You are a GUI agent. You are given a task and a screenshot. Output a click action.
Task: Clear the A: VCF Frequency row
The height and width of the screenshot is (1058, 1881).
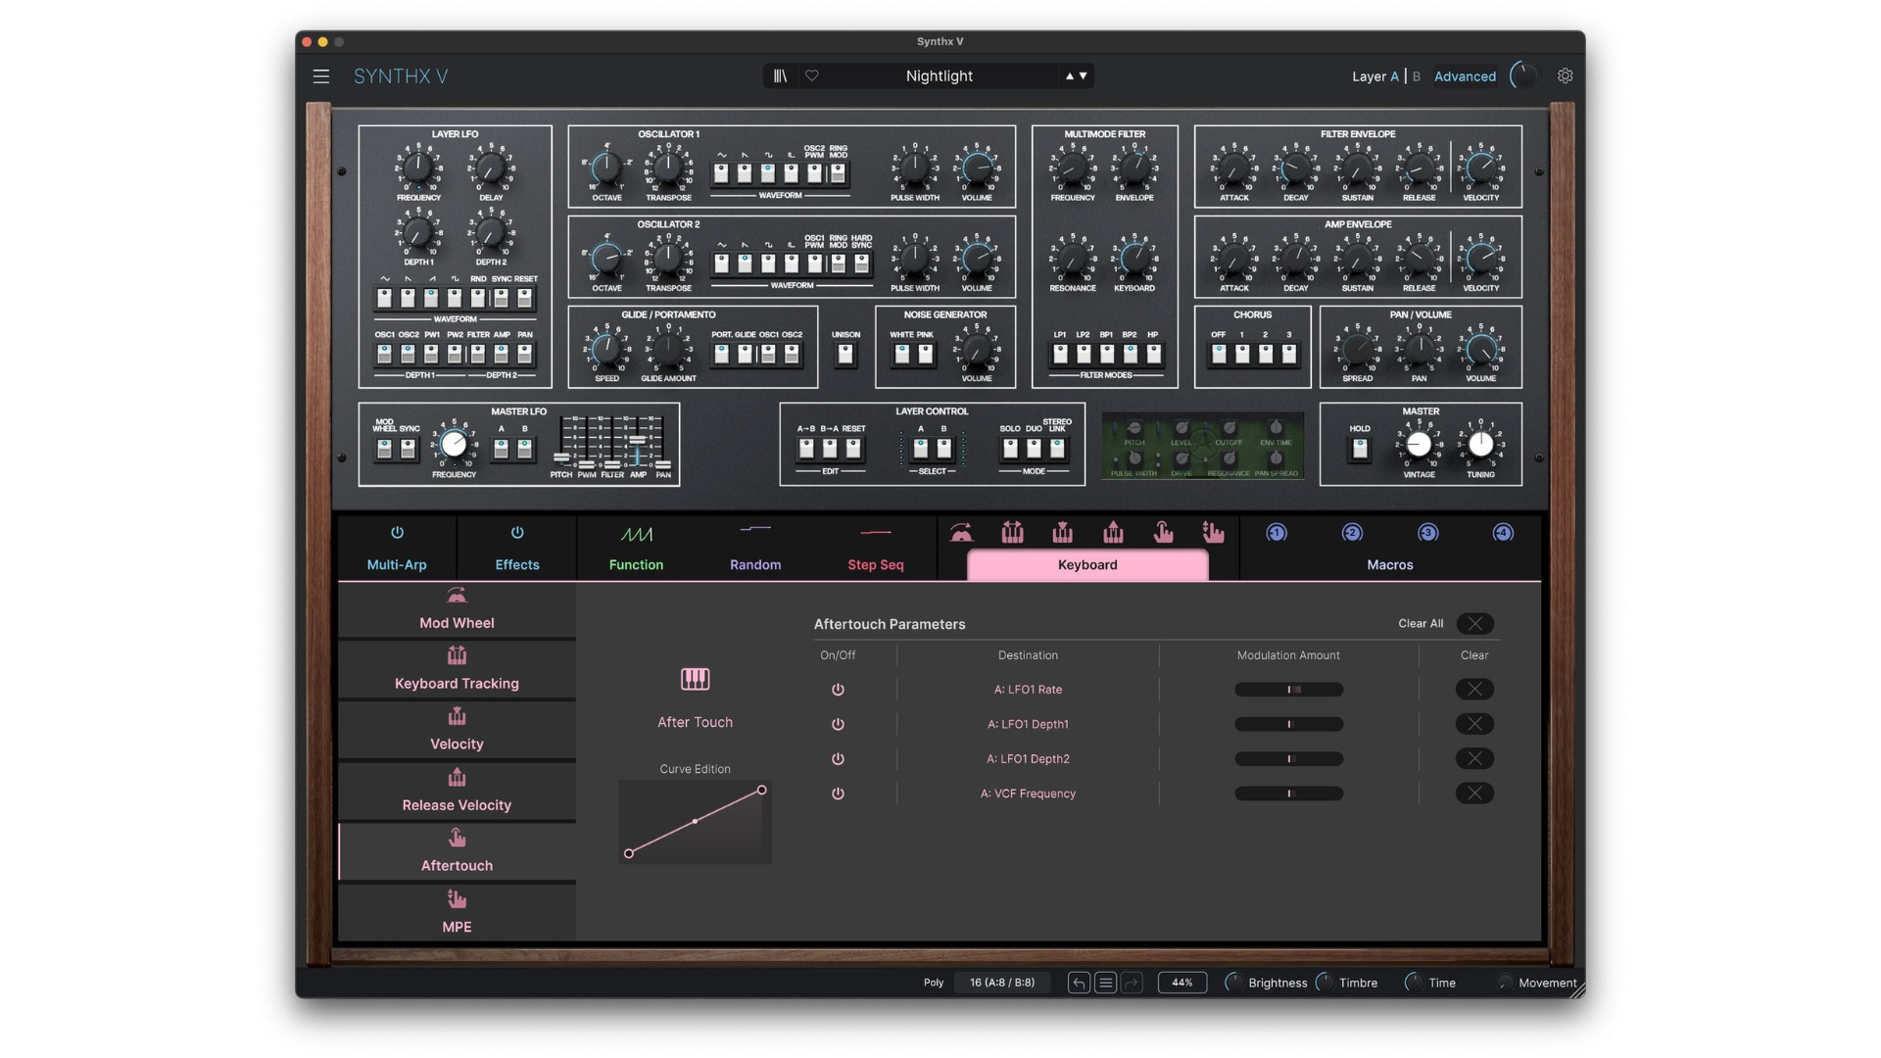(1474, 793)
